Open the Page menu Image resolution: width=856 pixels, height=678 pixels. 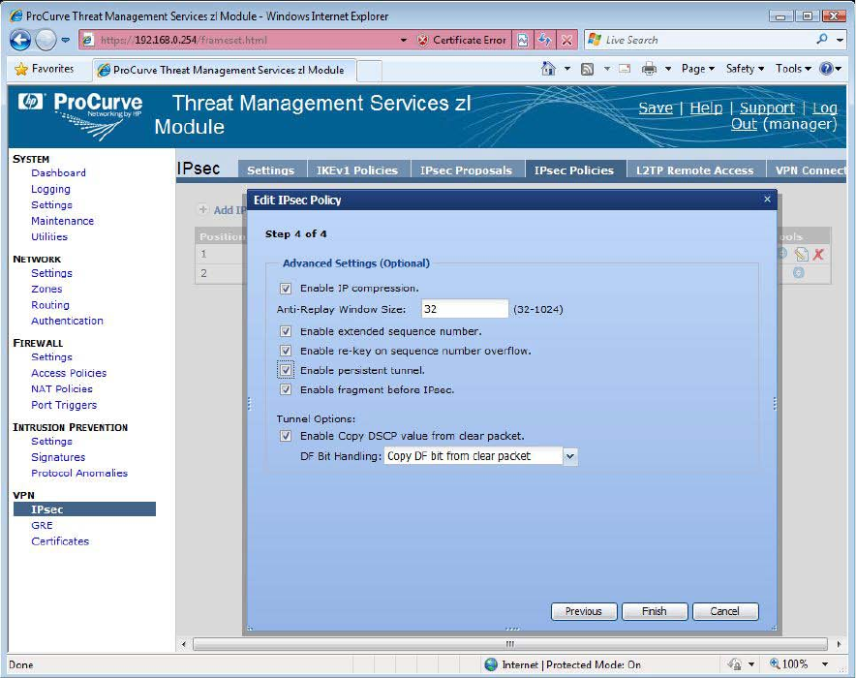point(698,69)
